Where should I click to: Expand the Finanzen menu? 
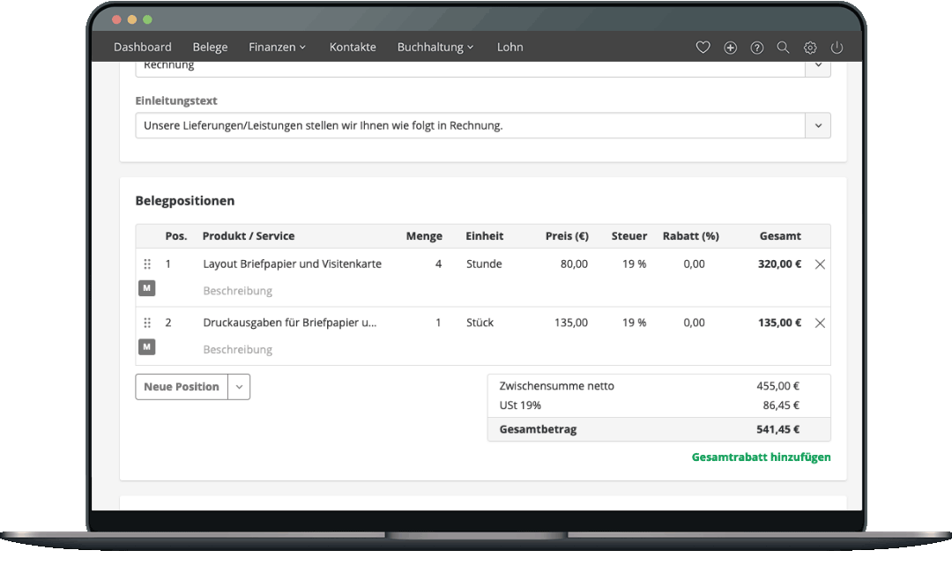[277, 48]
